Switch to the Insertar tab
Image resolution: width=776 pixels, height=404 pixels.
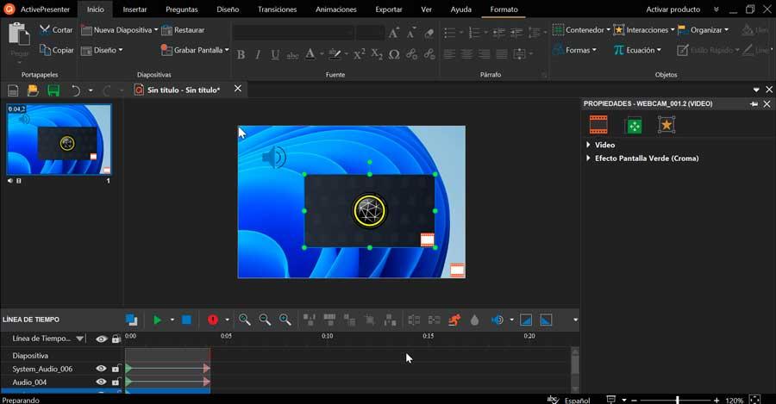coord(135,9)
